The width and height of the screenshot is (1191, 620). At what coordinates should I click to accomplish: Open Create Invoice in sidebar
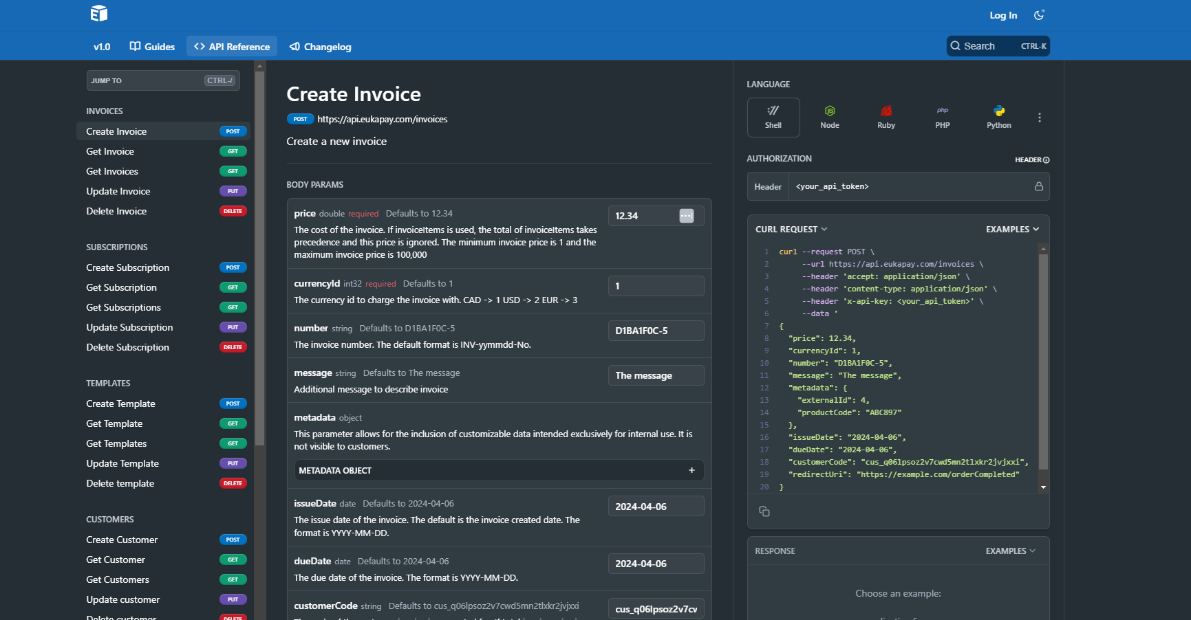(x=163, y=131)
